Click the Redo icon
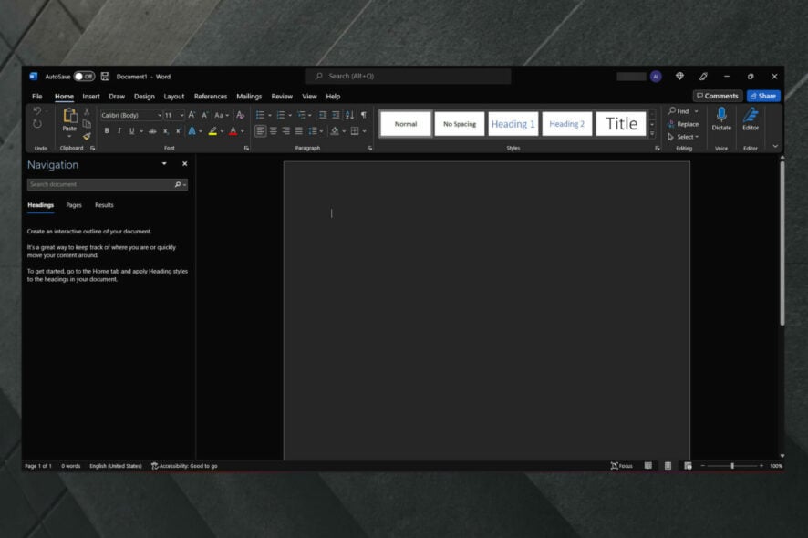 [x=37, y=124]
